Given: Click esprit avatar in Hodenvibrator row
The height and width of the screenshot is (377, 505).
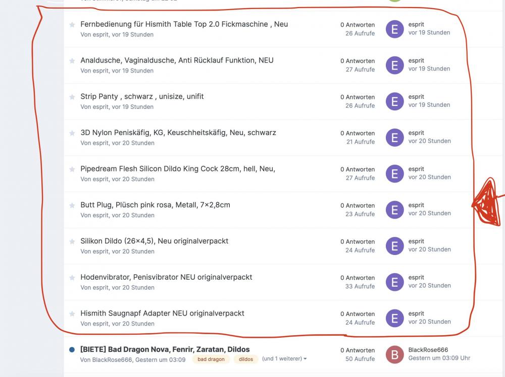Looking at the screenshot, I should (394, 282).
